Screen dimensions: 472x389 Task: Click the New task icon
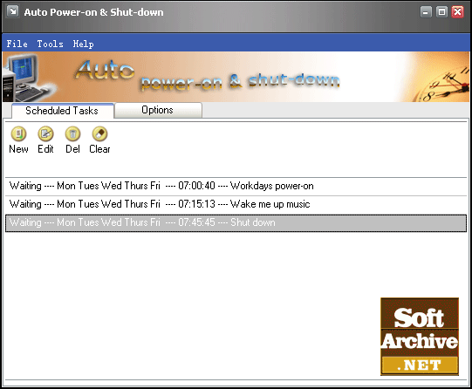[x=18, y=133]
